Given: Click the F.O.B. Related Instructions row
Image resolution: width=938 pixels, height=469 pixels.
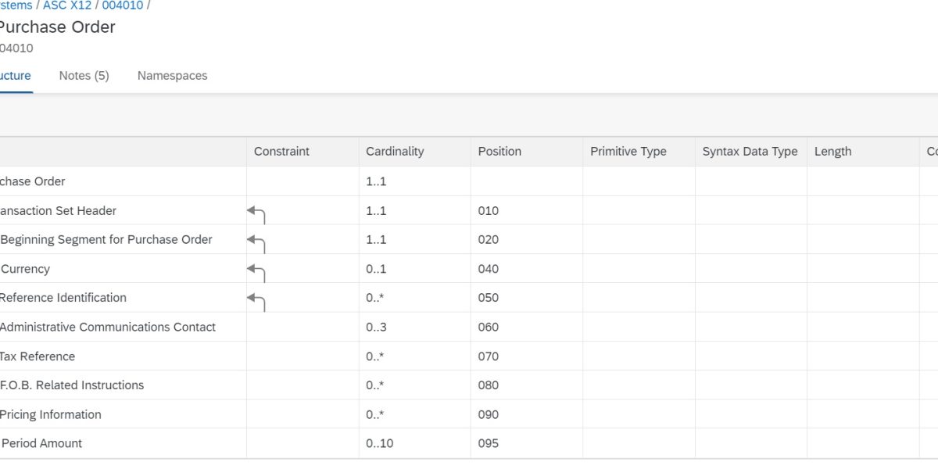Looking at the screenshot, I should coord(72,385).
